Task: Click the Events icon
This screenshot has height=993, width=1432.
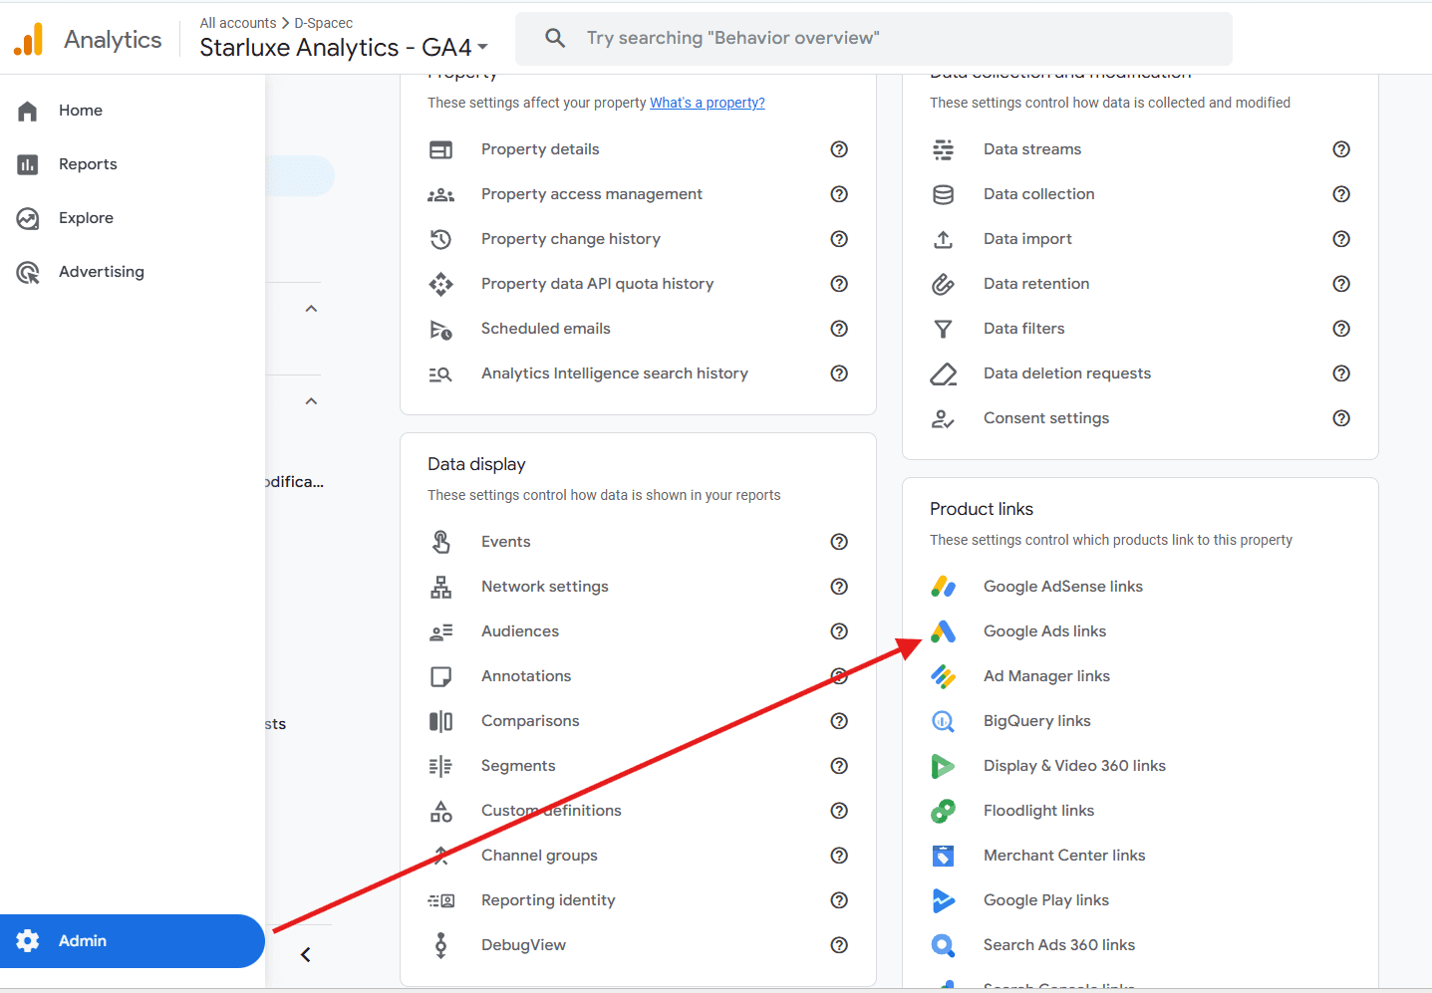Action: [440, 542]
